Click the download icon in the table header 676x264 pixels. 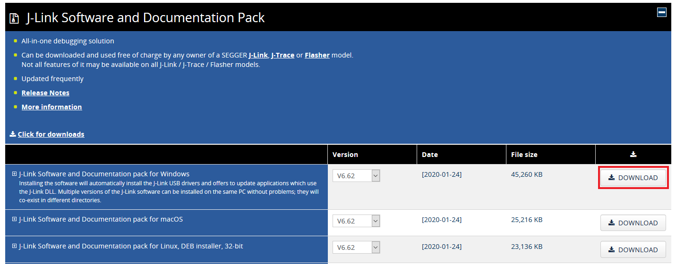pos(633,154)
